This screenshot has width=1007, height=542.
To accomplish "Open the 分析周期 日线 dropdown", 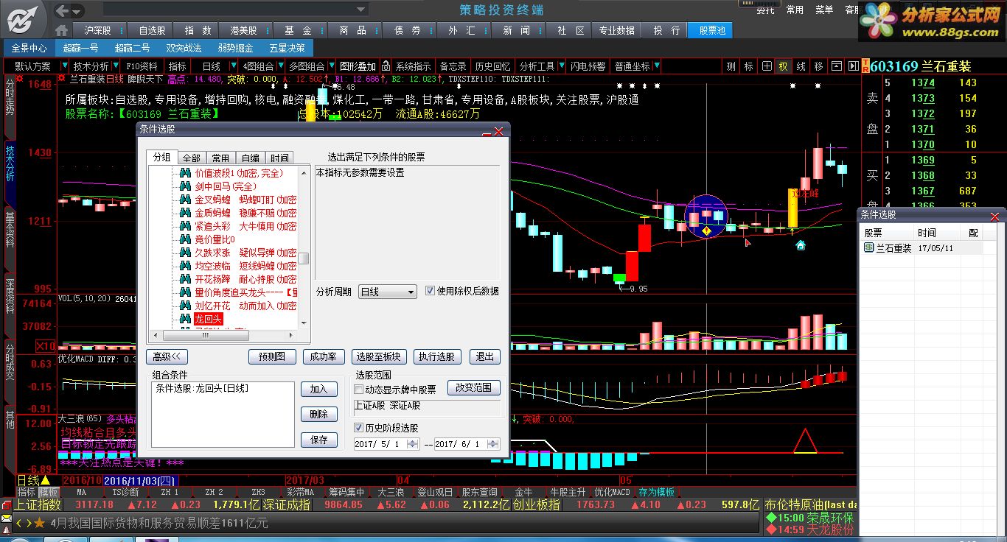I will tap(388, 292).
